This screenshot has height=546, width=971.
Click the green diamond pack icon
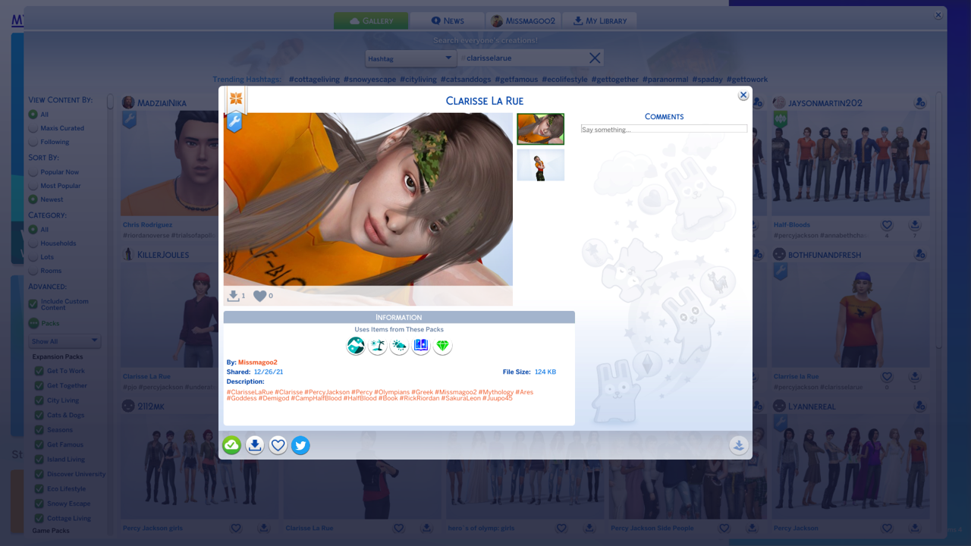[x=442, y=346]
